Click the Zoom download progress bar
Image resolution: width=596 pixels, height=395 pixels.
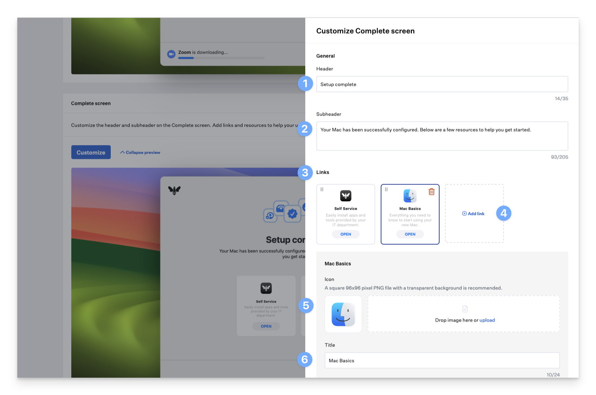(222, 58)
